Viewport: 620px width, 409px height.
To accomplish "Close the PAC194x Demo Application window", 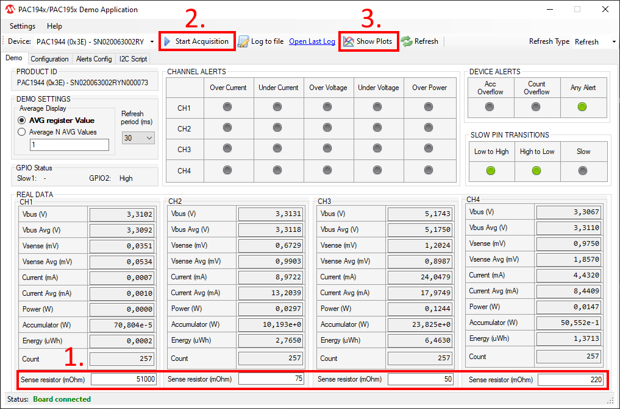I will 605,9.
